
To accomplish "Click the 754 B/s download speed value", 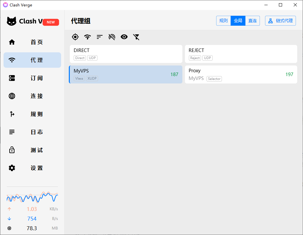I will pos(32,219).
